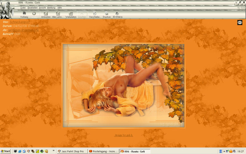Image resolution: width=246 pixels, height=154 pixels.
Task: Click the black burst icon at message top right
Action: click(x=240, y=22)
